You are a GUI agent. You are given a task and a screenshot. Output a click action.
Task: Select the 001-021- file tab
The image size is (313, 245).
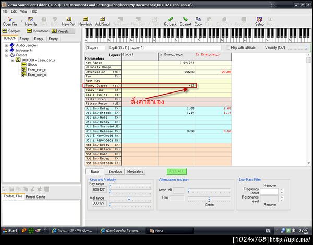click(x=10, y=38)
